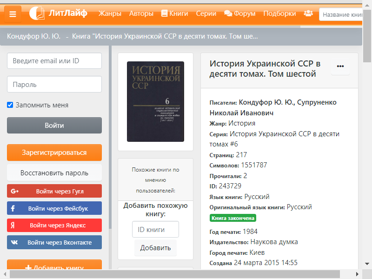The height and width of the screenshot is (279, 372).
Task: Sign in via Facebook button
Action: (x=54, y=208)
